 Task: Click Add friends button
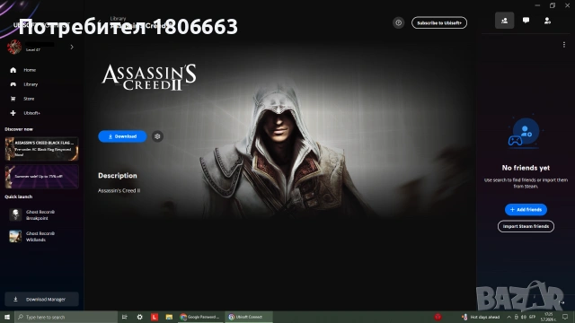526,209
